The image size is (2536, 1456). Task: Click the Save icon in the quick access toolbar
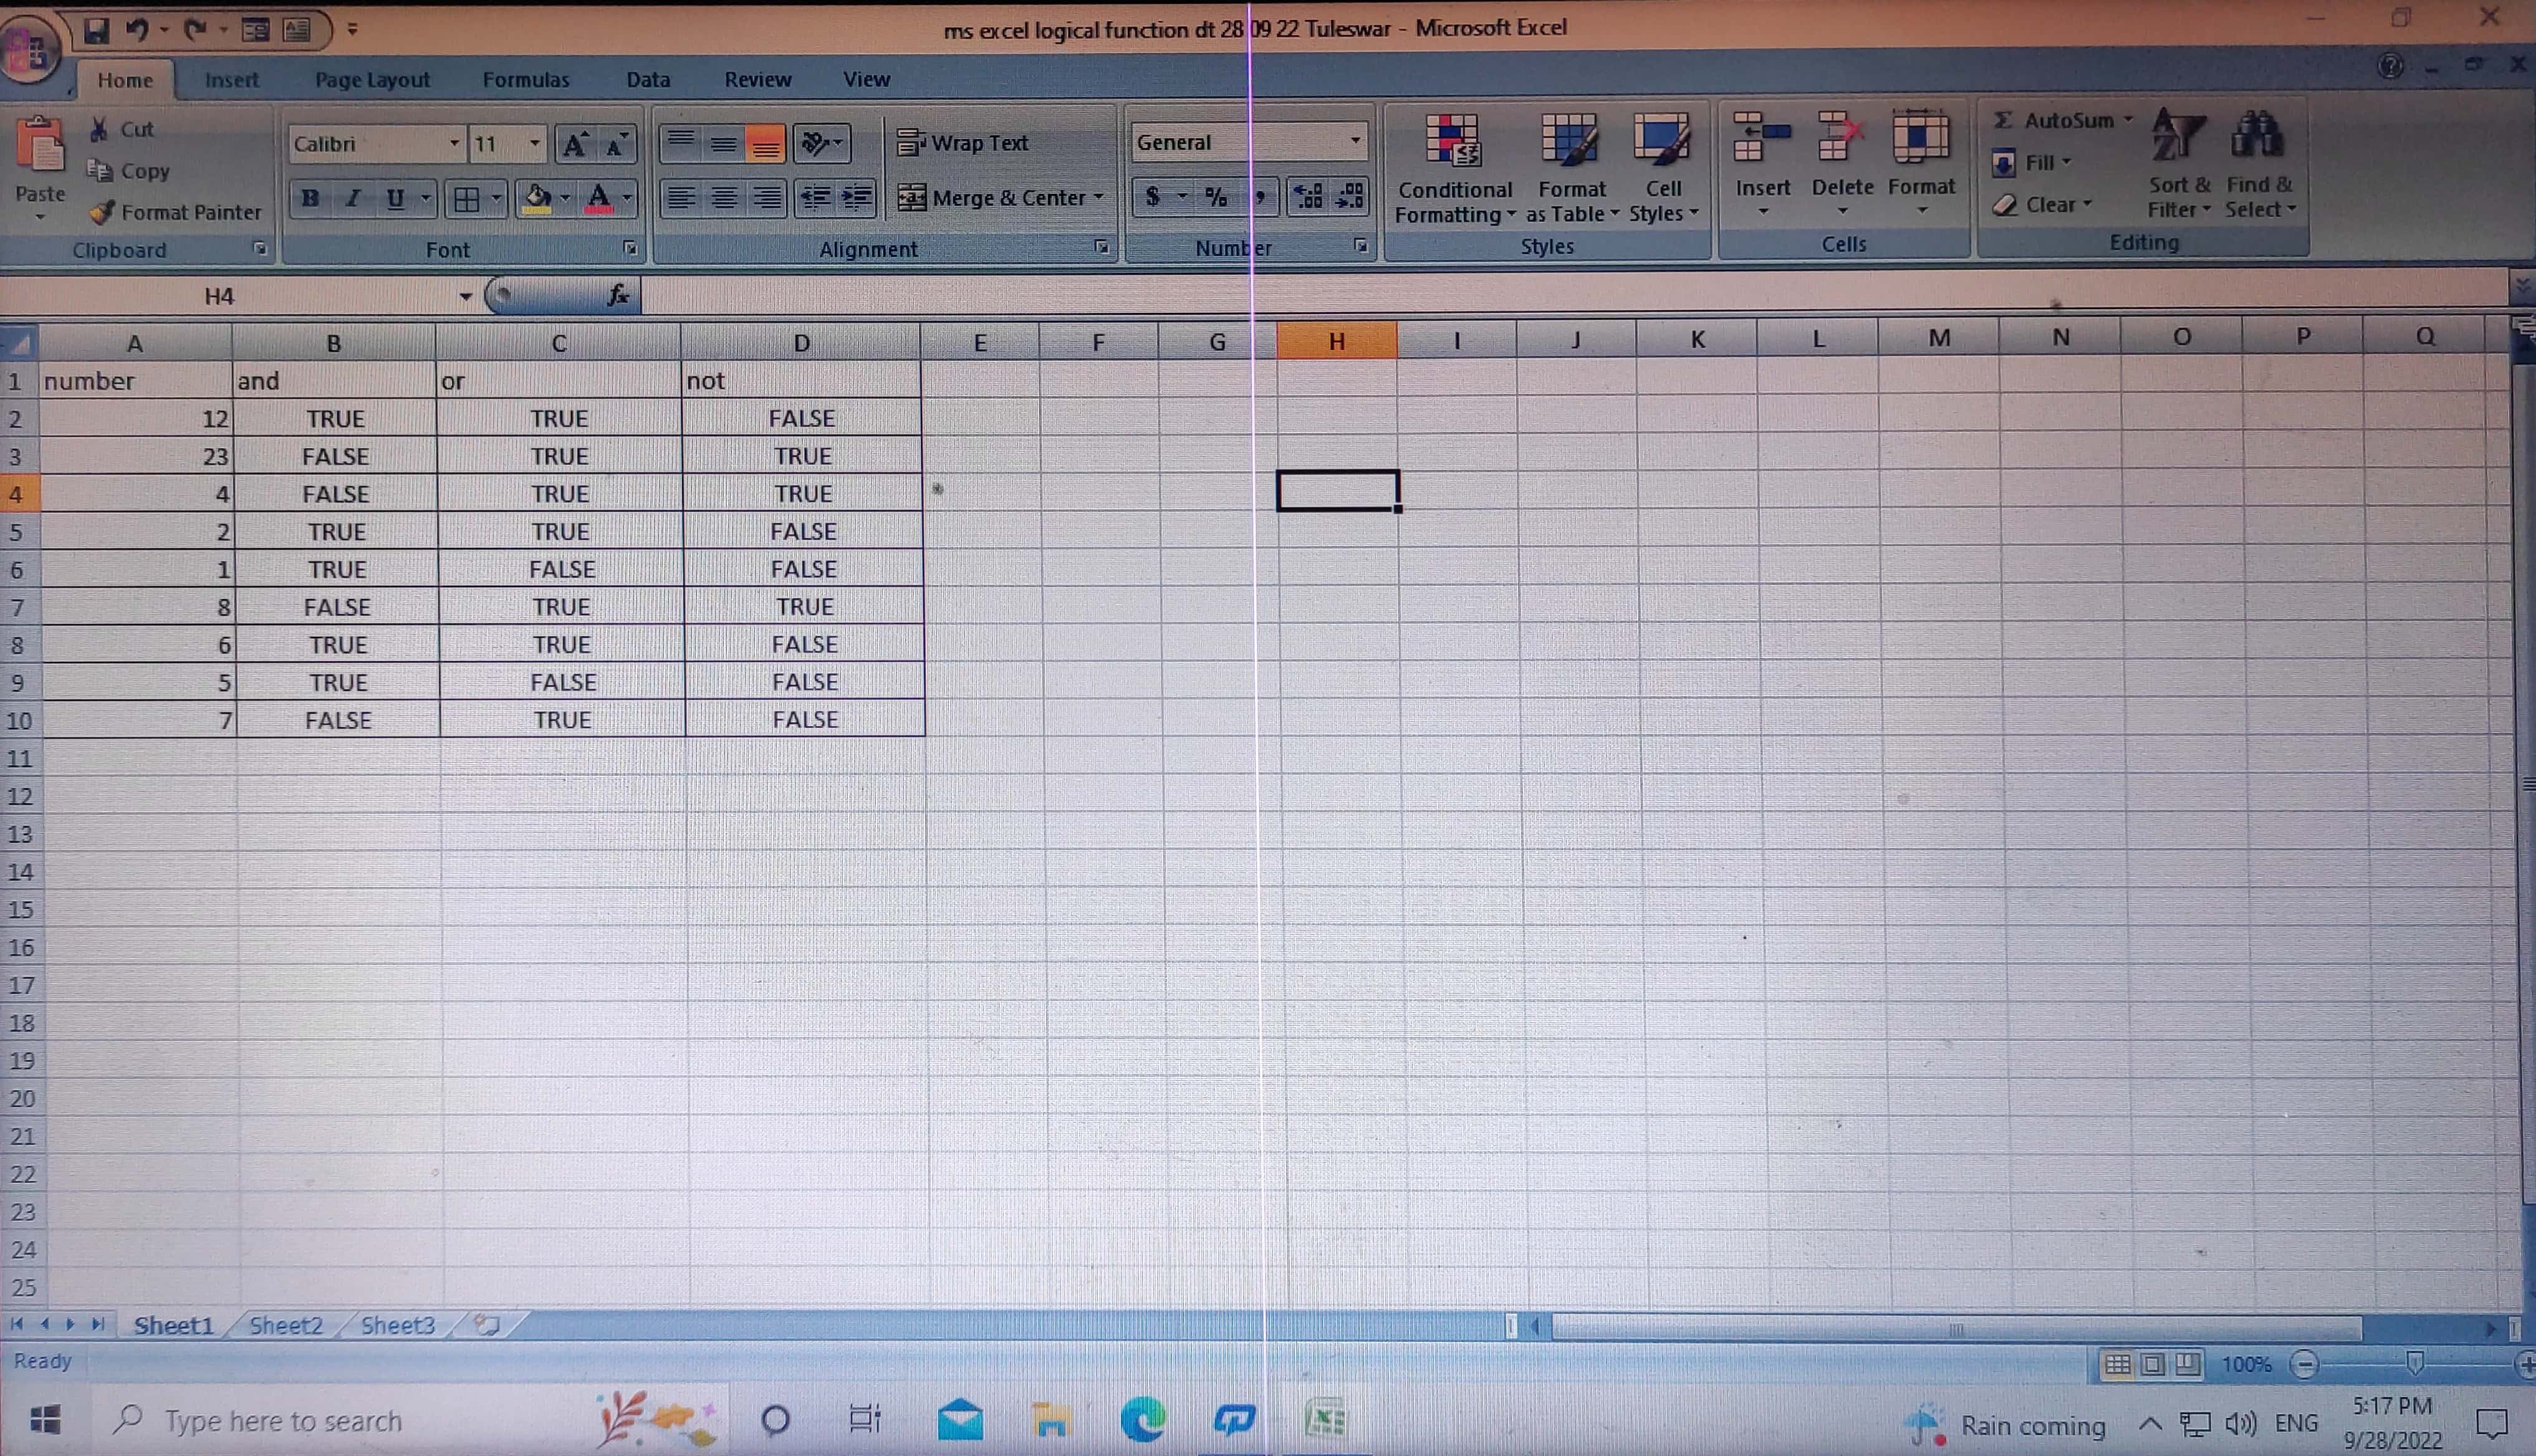(96, 30)
